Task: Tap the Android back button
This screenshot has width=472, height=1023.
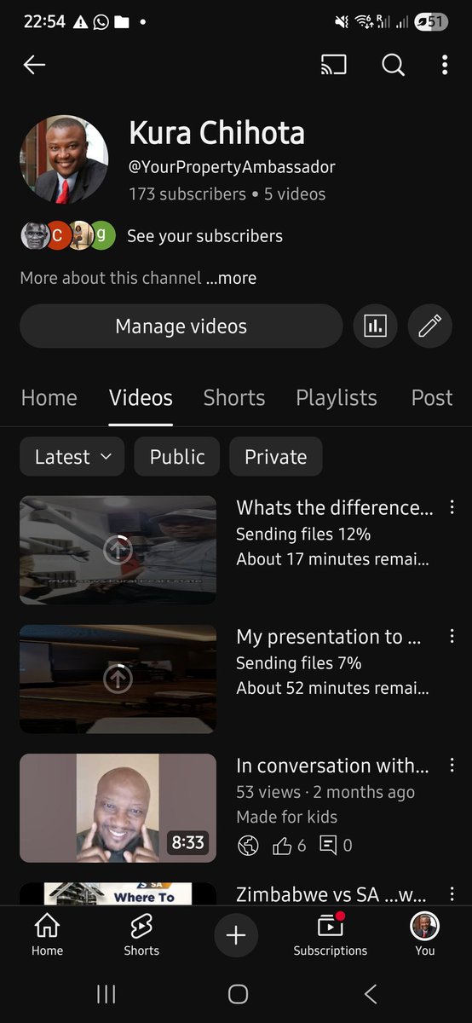Action: pos(370,994)
